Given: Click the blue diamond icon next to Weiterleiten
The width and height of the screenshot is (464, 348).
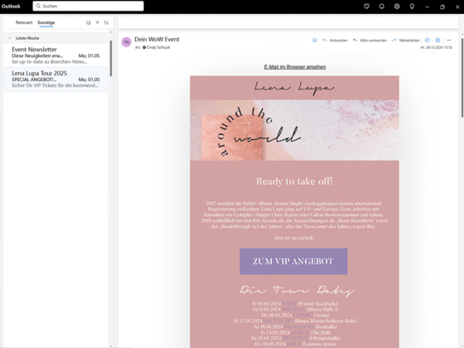Looking at the screenshot, I should tap(428, 41).
